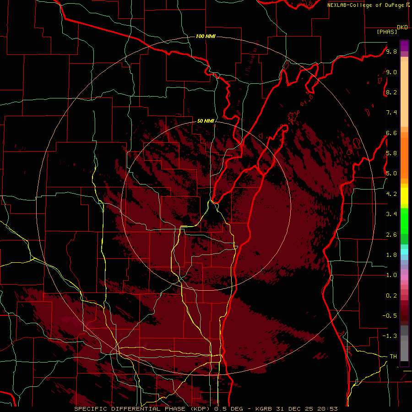The width and height of the screenshot is (412, 412).
Task: Click the DKD label above the legend
Action: (x=402, y=27)
